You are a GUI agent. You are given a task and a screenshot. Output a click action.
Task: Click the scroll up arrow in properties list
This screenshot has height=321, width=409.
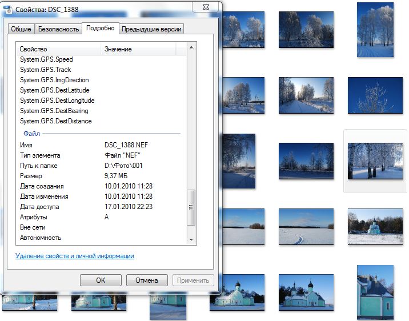pyautogui.click(x=191, y=47)
